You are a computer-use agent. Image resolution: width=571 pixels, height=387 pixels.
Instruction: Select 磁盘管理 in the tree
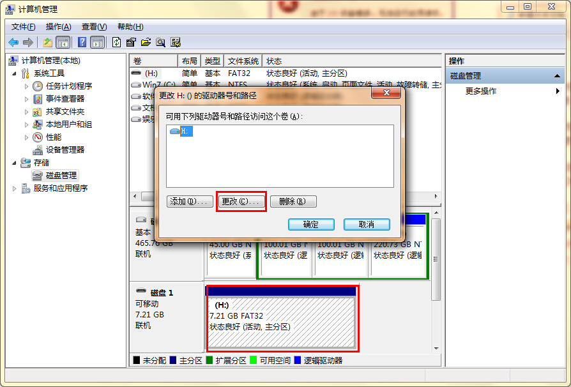pos(61,175)
